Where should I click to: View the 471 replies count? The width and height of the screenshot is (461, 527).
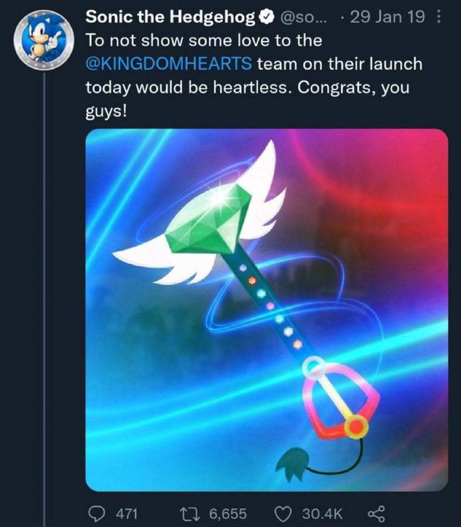(x=127, y=514)
